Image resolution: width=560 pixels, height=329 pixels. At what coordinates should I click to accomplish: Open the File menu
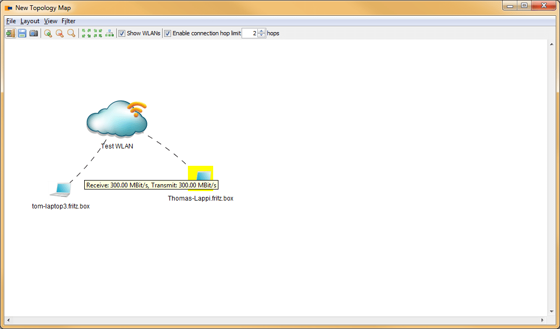[11, 21]
